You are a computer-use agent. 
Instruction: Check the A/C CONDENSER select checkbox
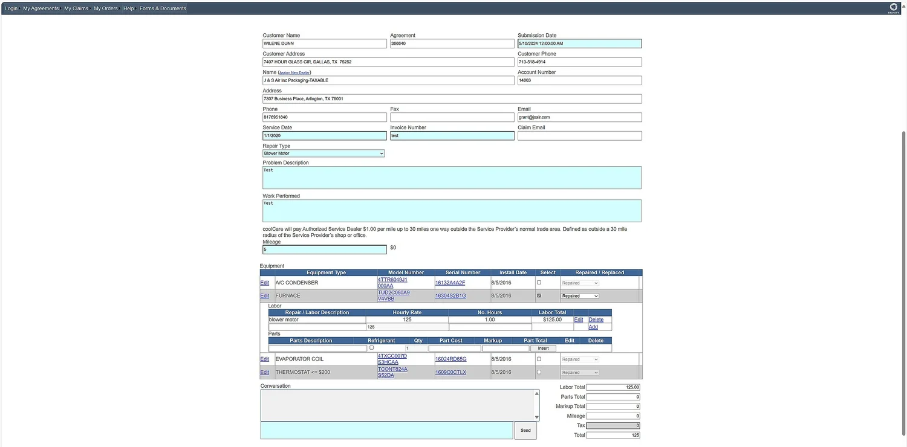click(x=538, y=281)
